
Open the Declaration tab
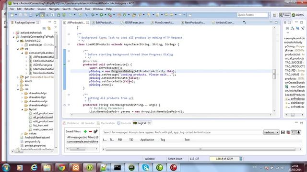pyautogui.click(x=106, y=123)
